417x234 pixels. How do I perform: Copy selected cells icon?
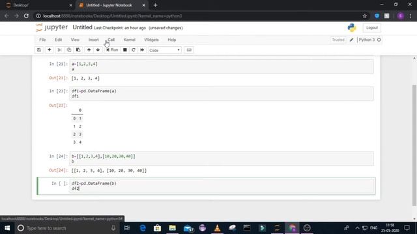(x=69, y=50)
